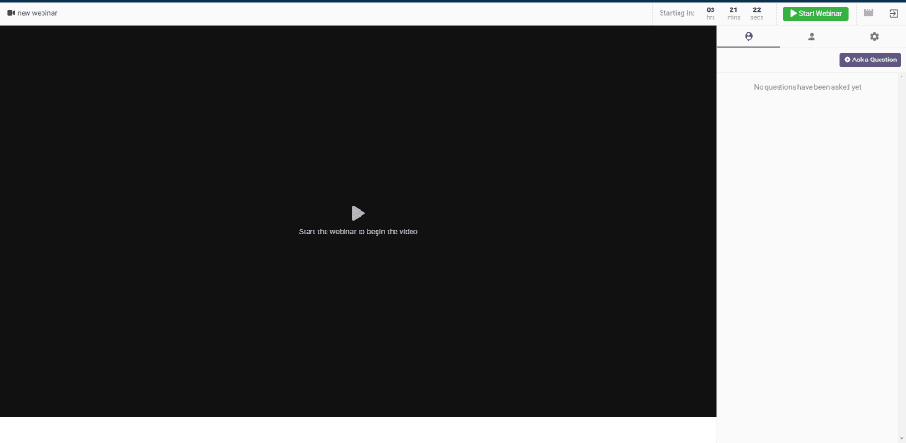Click 'Start the webinar to begin the video' text
This screenshot has height=443, width=906.
(359, 231)
